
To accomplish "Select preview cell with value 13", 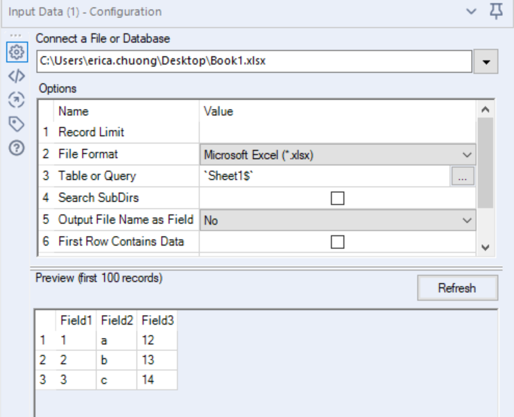I will [157, 360].
